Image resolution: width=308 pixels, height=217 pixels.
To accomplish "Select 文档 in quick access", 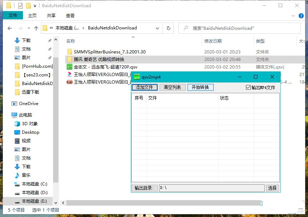I will coord(26,49).
